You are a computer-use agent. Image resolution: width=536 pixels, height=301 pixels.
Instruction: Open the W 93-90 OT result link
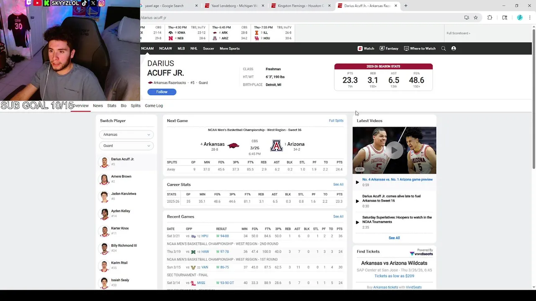[x=225, y=283]
